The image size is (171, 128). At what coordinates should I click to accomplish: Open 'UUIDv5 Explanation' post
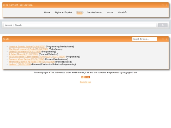(25, 52)
